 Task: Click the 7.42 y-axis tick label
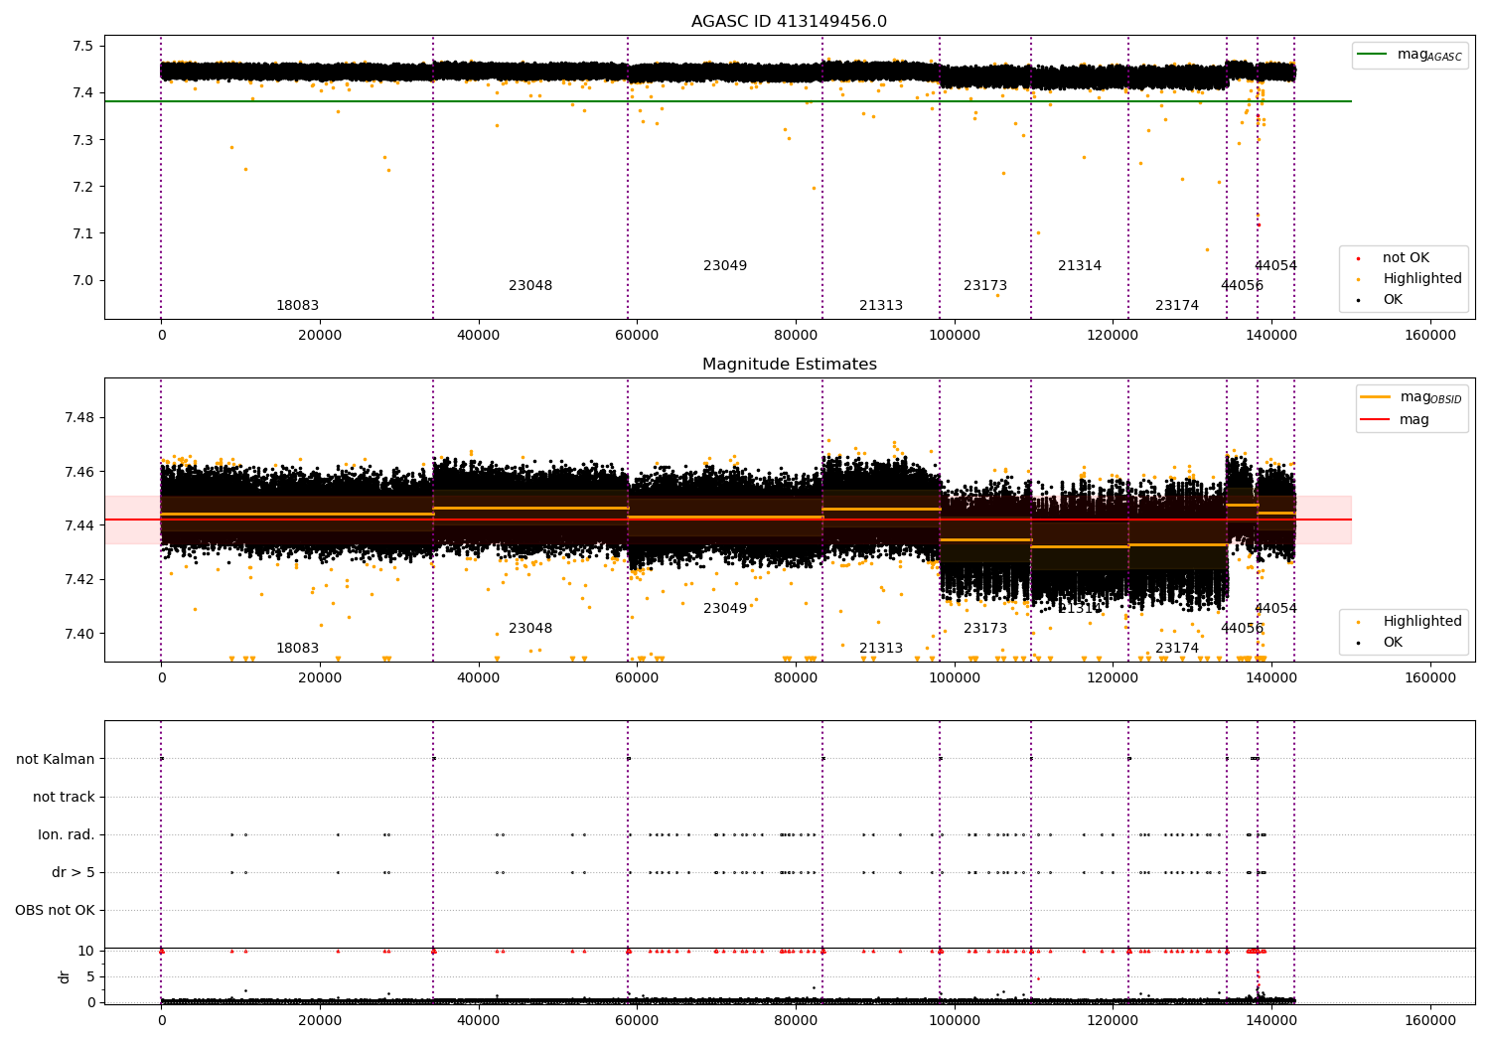click(x=79, y=580)
